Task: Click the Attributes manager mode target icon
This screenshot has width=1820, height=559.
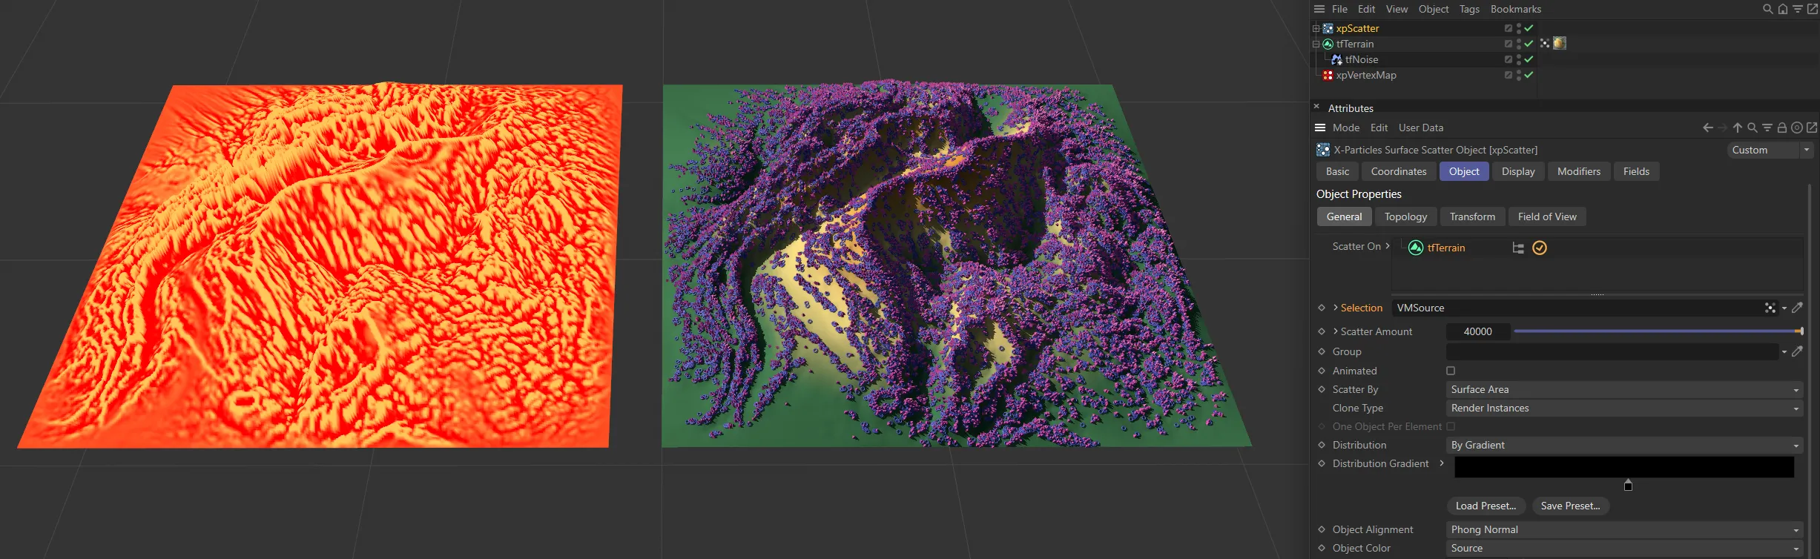Action: [1797, 128]
